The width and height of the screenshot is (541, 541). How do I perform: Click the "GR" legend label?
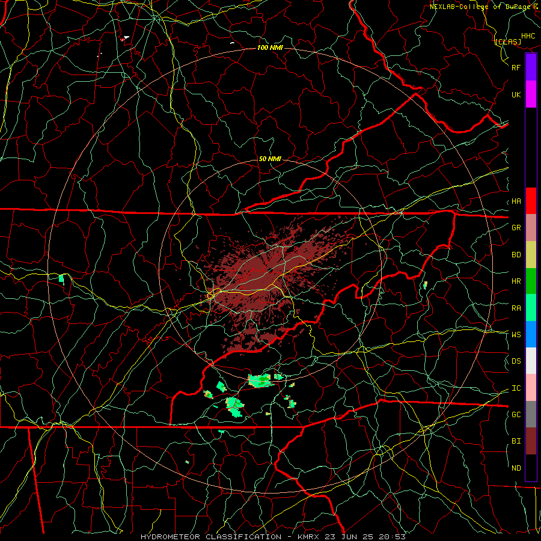click(516, 228)
